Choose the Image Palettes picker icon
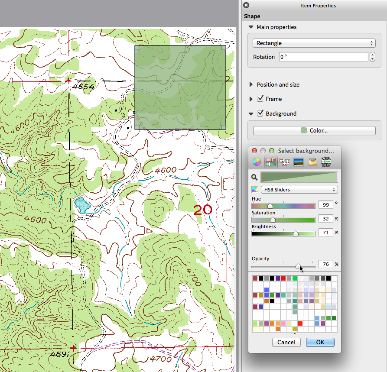 click(x=298, y=162)
